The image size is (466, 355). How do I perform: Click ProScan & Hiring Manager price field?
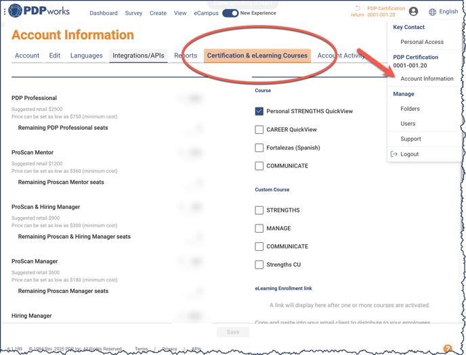[x=190, y=207]
